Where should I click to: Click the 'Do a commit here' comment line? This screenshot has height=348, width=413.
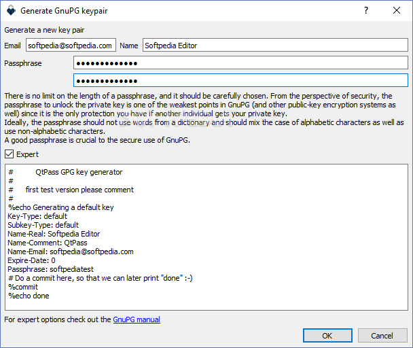click(x=101, y=278)
